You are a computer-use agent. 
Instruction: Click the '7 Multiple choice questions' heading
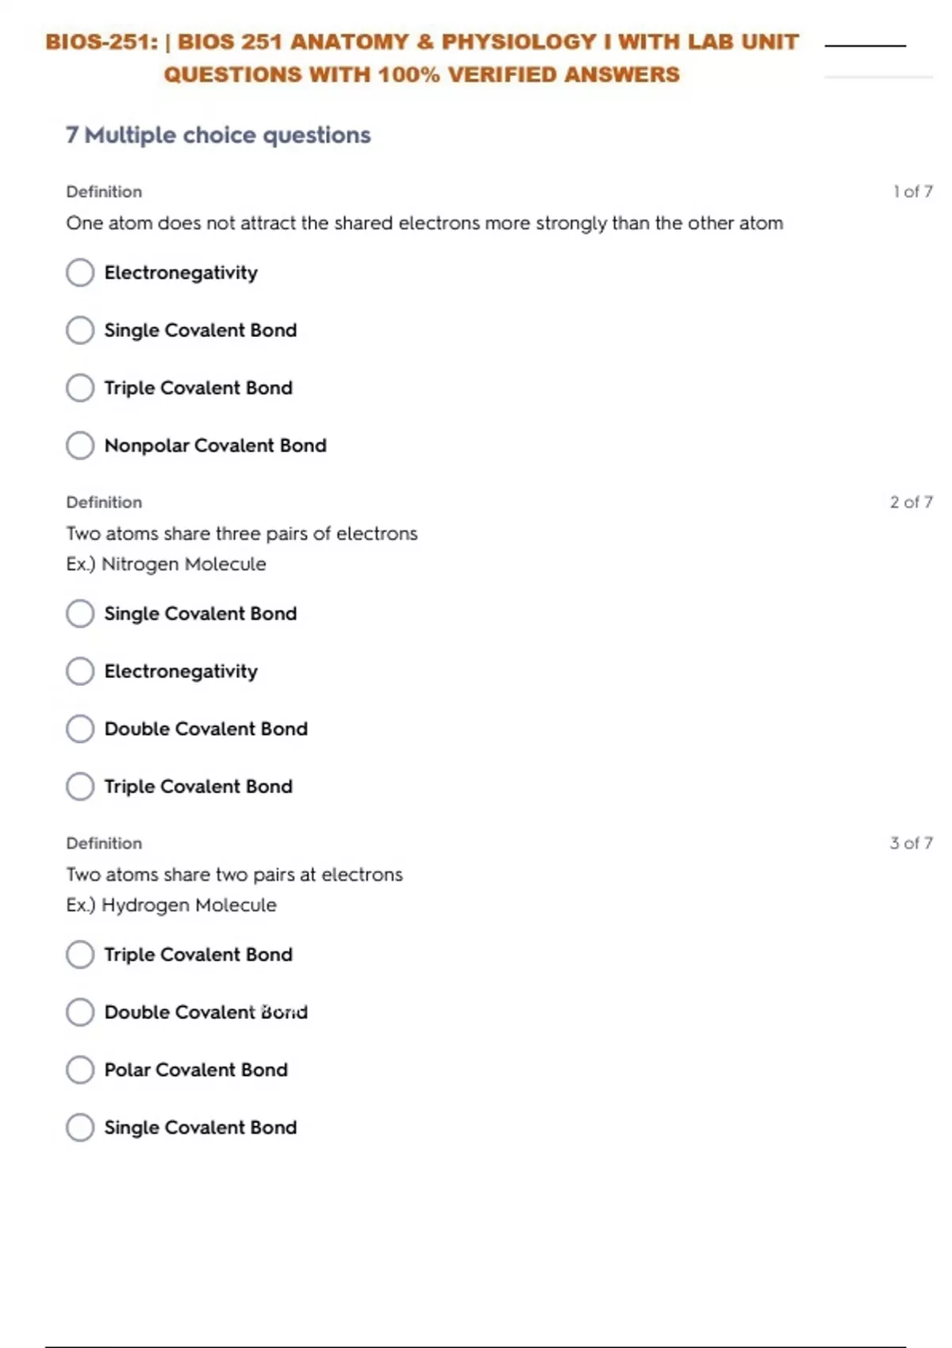click(x=218, y=136)
